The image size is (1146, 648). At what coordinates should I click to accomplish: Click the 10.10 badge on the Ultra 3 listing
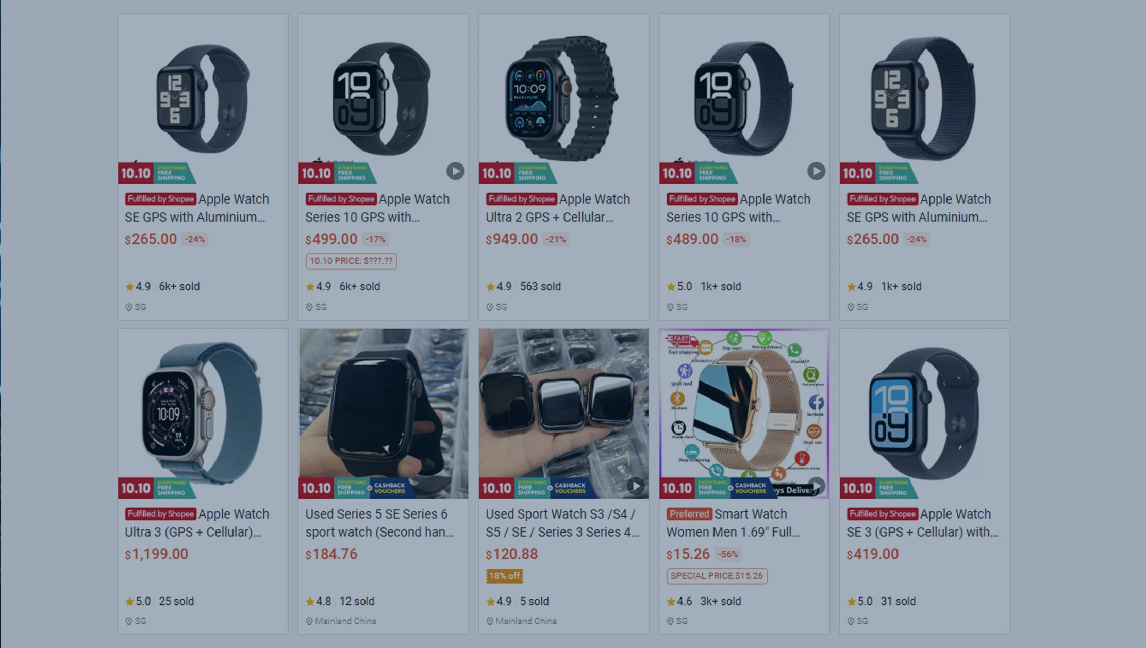click(136, 488)
